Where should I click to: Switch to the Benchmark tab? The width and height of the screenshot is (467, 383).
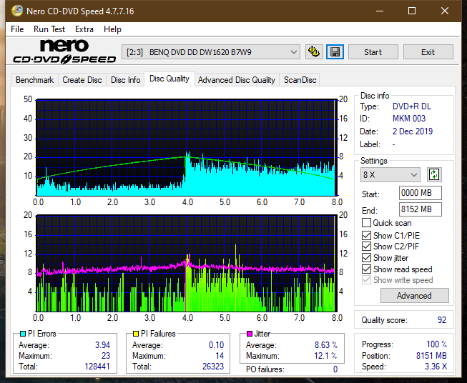pyautogui.click(x=35, y=80)
